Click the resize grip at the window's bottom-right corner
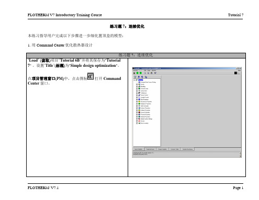The image size is (259, 200). point(240,156)
